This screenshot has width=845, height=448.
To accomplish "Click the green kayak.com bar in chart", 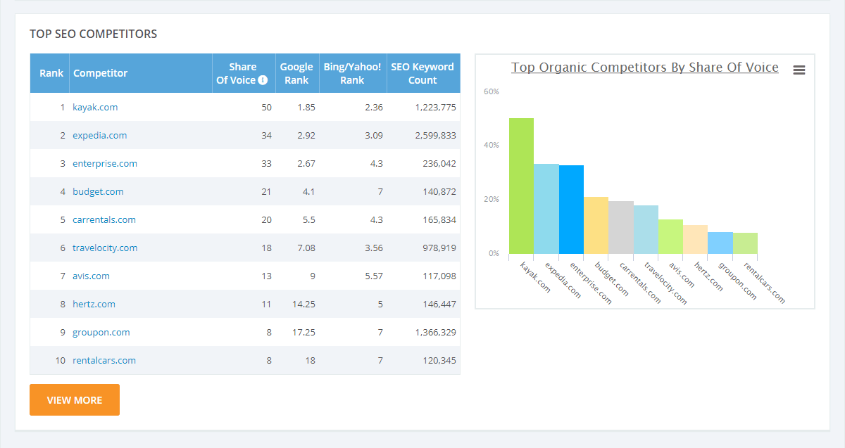I will (x=521, y=186).
